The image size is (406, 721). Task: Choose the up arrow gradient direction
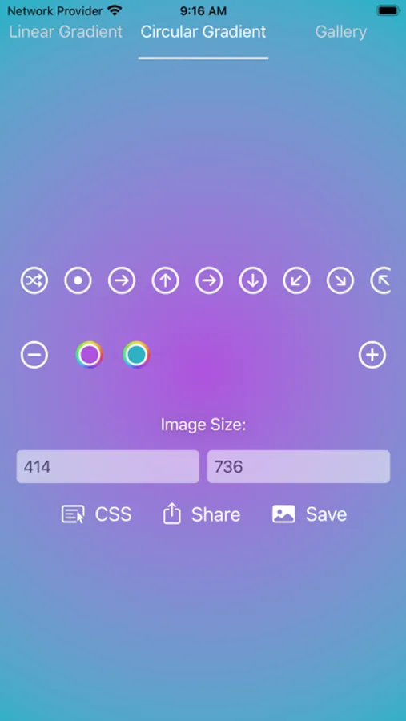click(166, 280)
